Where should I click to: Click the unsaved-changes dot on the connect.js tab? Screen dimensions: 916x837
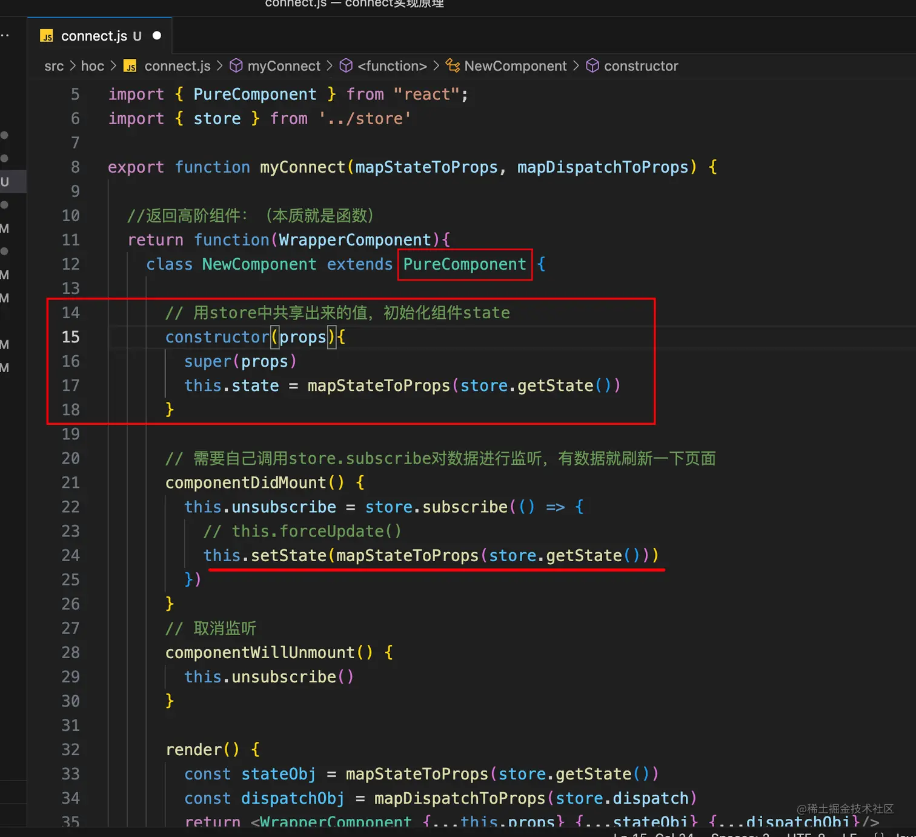157,36
